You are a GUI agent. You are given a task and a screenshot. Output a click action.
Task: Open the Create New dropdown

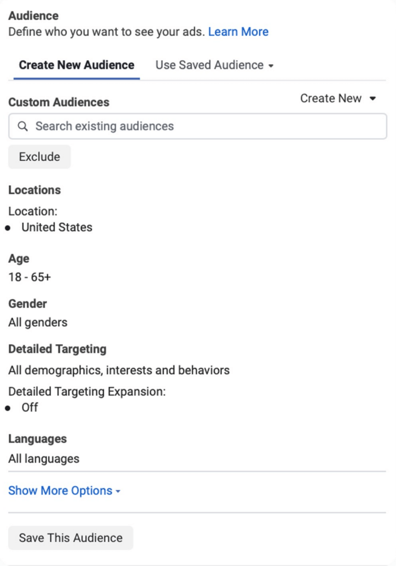point(338,98)
